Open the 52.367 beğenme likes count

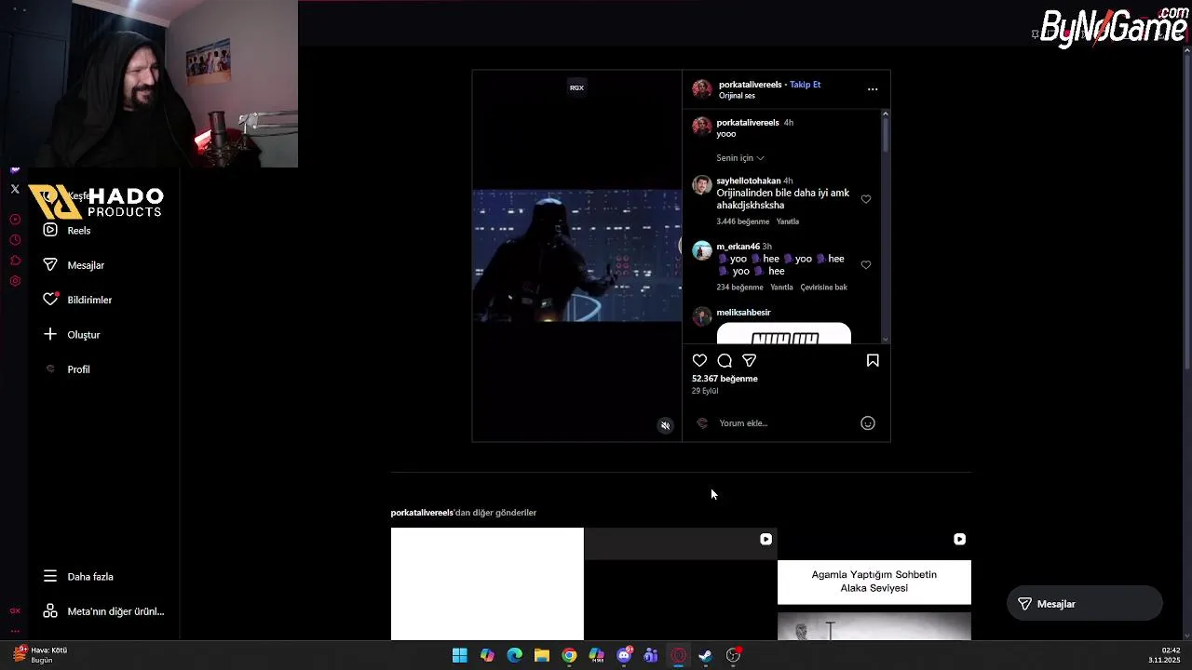pos(725,379)
